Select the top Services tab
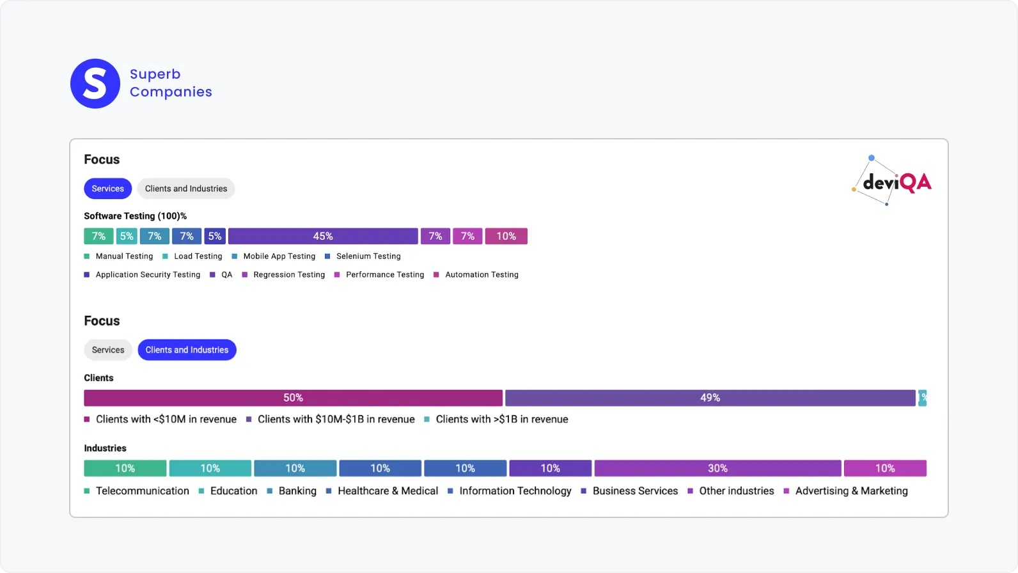1018x573 pixels. click(x=107, y=189)
